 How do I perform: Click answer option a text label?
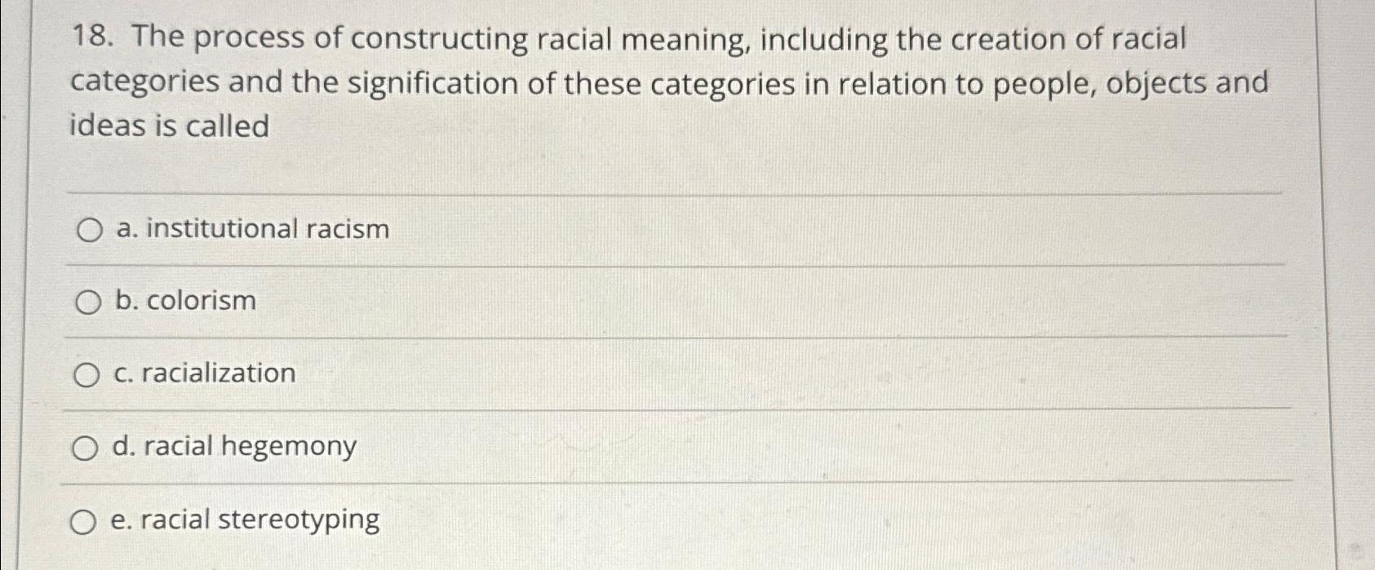[x=252, y=229]
